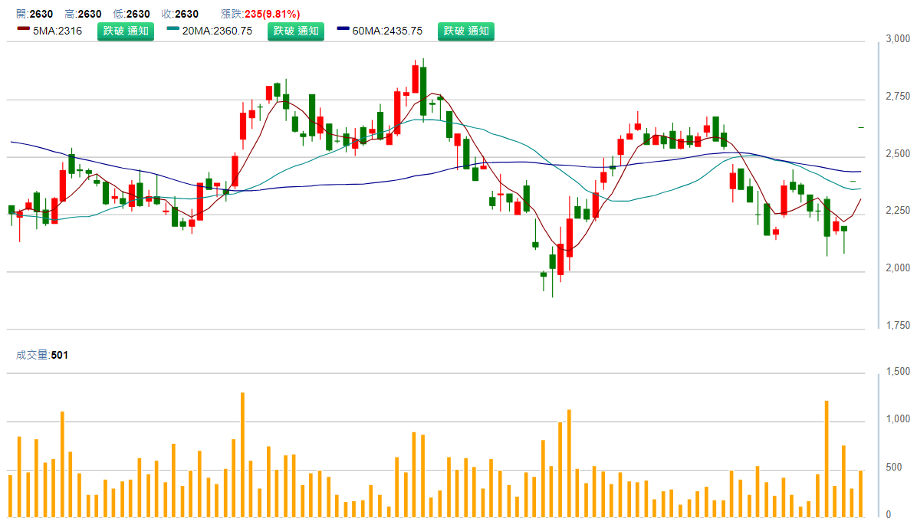
Task: Click the rightmost orange volume bar
Action: tap(860, 492)
